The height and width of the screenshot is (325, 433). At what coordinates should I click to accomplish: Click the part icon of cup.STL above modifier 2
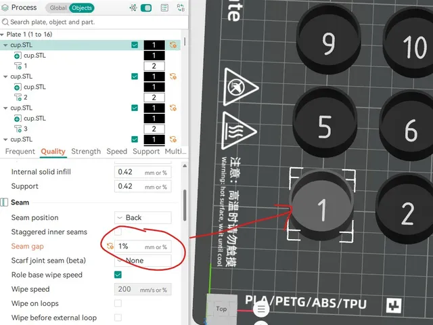point(17,87)
